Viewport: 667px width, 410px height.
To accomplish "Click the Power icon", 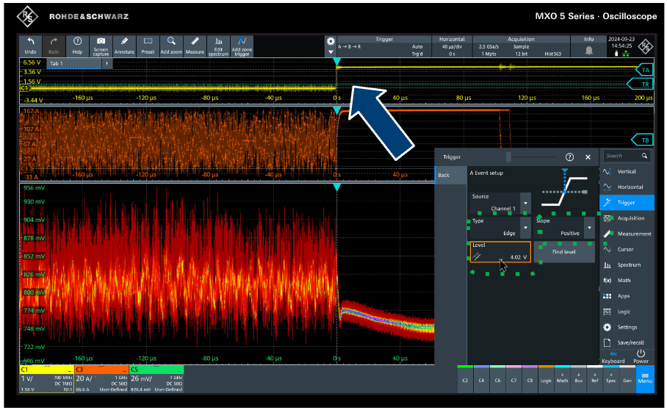I will pos(641,357).
